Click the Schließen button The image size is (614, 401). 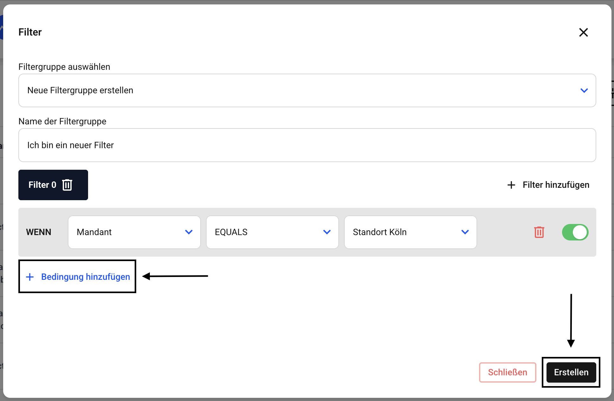(x=507, y=372)
